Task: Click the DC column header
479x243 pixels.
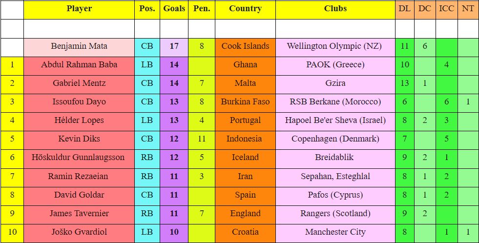Action: 425,9
